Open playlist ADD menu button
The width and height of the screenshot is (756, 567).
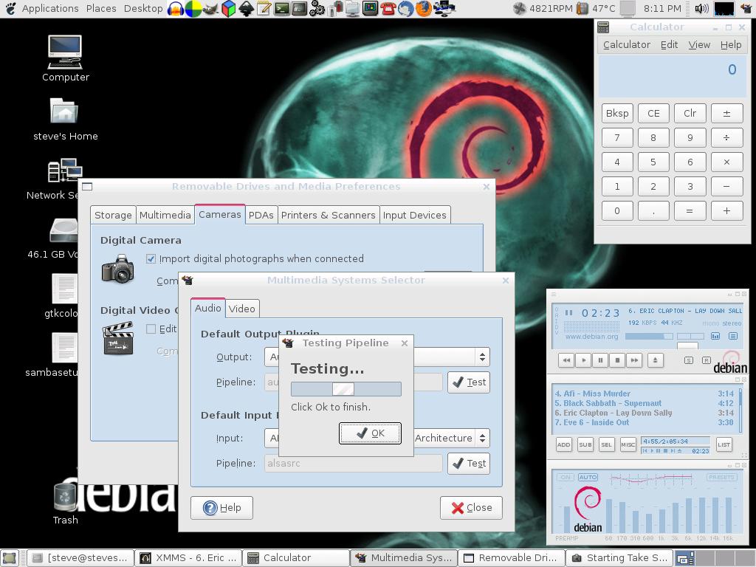tap(563, 444)
